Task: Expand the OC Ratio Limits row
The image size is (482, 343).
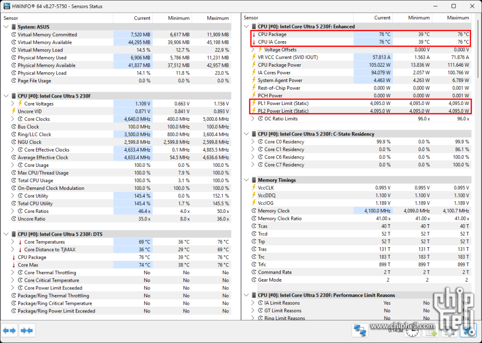Action: (253, 119)
